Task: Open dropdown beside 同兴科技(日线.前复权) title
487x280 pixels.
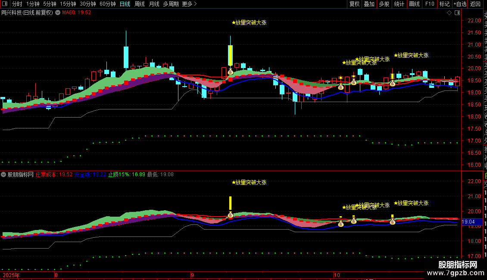Action: click(58, 13)
